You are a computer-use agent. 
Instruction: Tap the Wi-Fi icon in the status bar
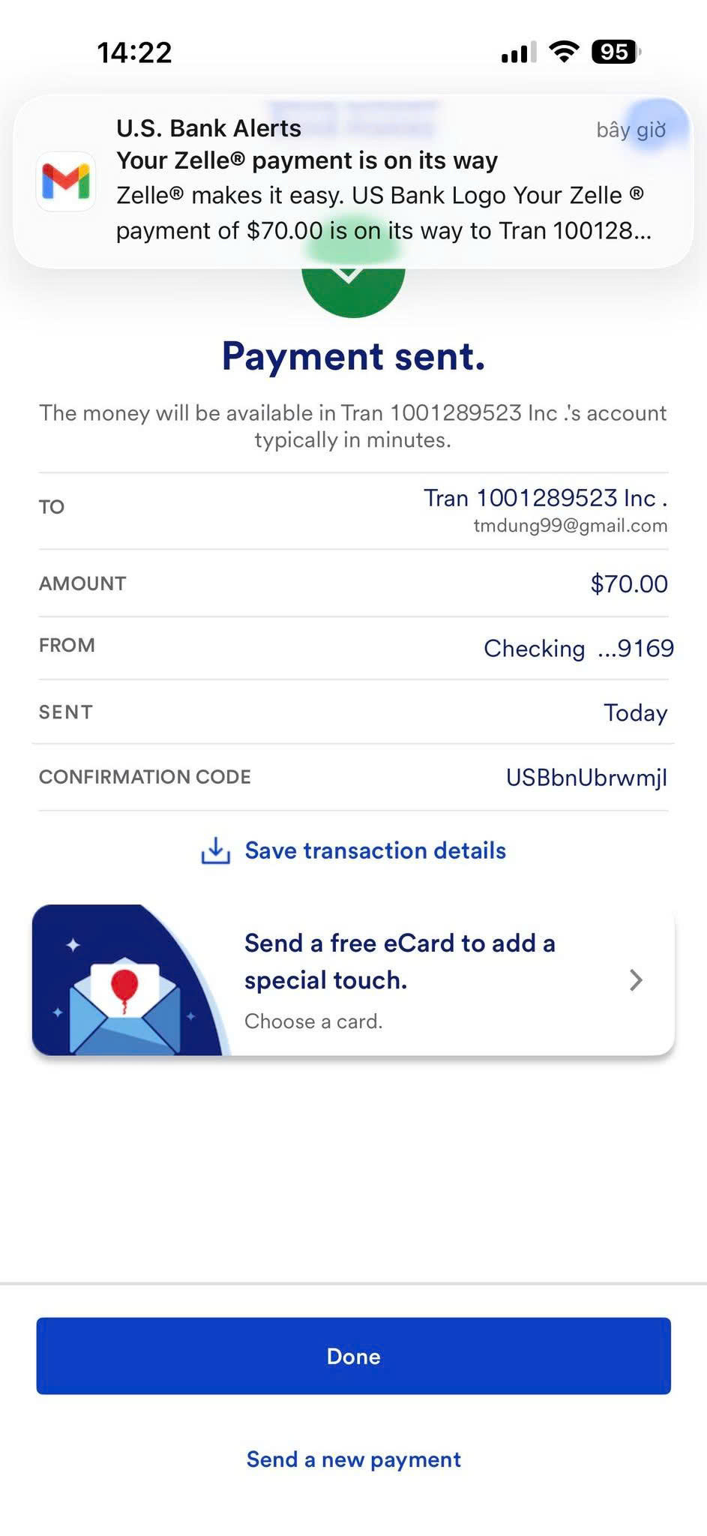pyautogui.click(x=564, y=52)
